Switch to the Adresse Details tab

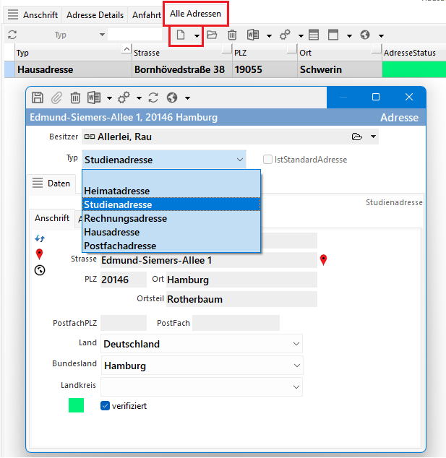pos(93,14)
